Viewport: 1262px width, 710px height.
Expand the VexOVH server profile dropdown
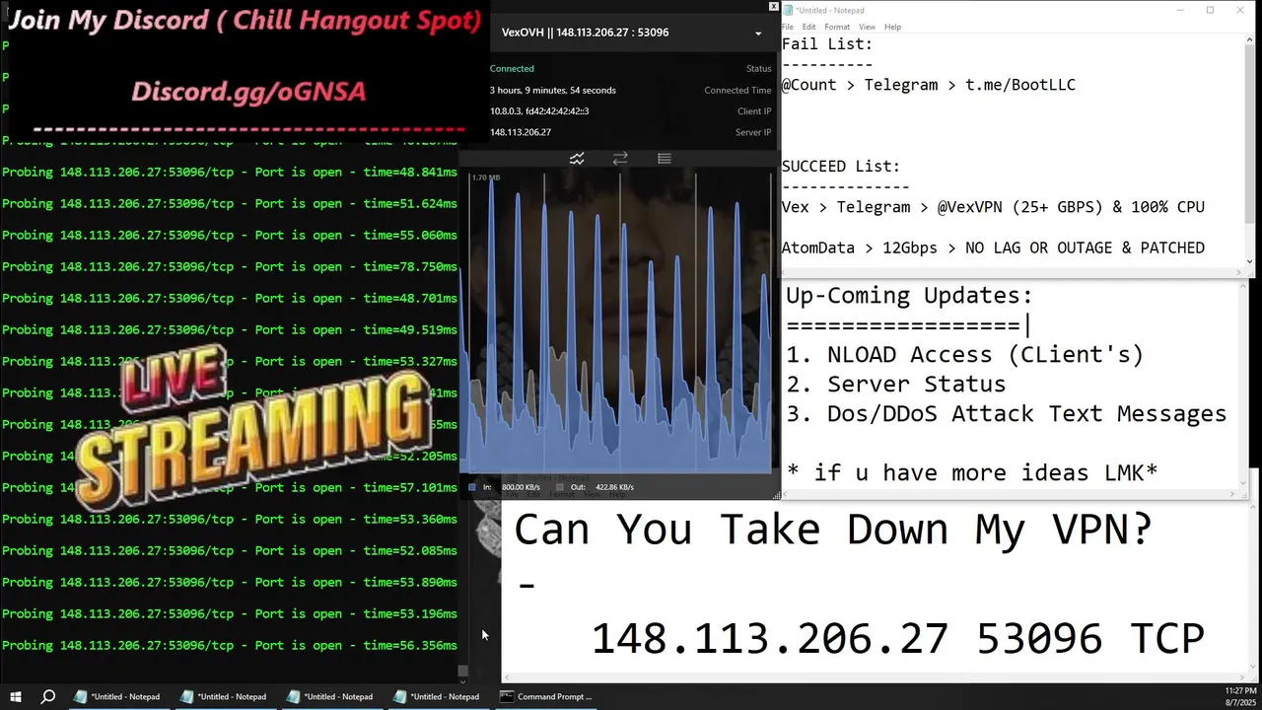tap(758, 33)
